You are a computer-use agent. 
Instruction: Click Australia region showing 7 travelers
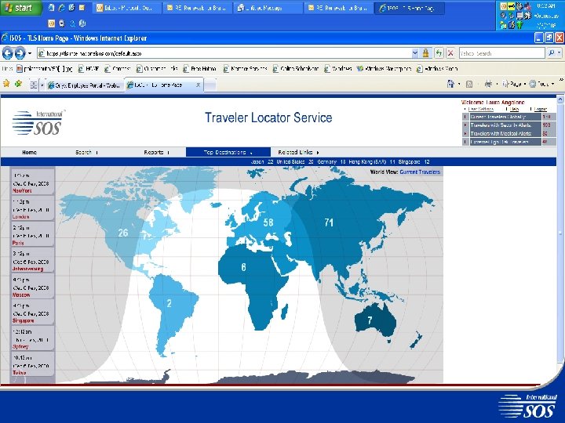tap(370, 320)
